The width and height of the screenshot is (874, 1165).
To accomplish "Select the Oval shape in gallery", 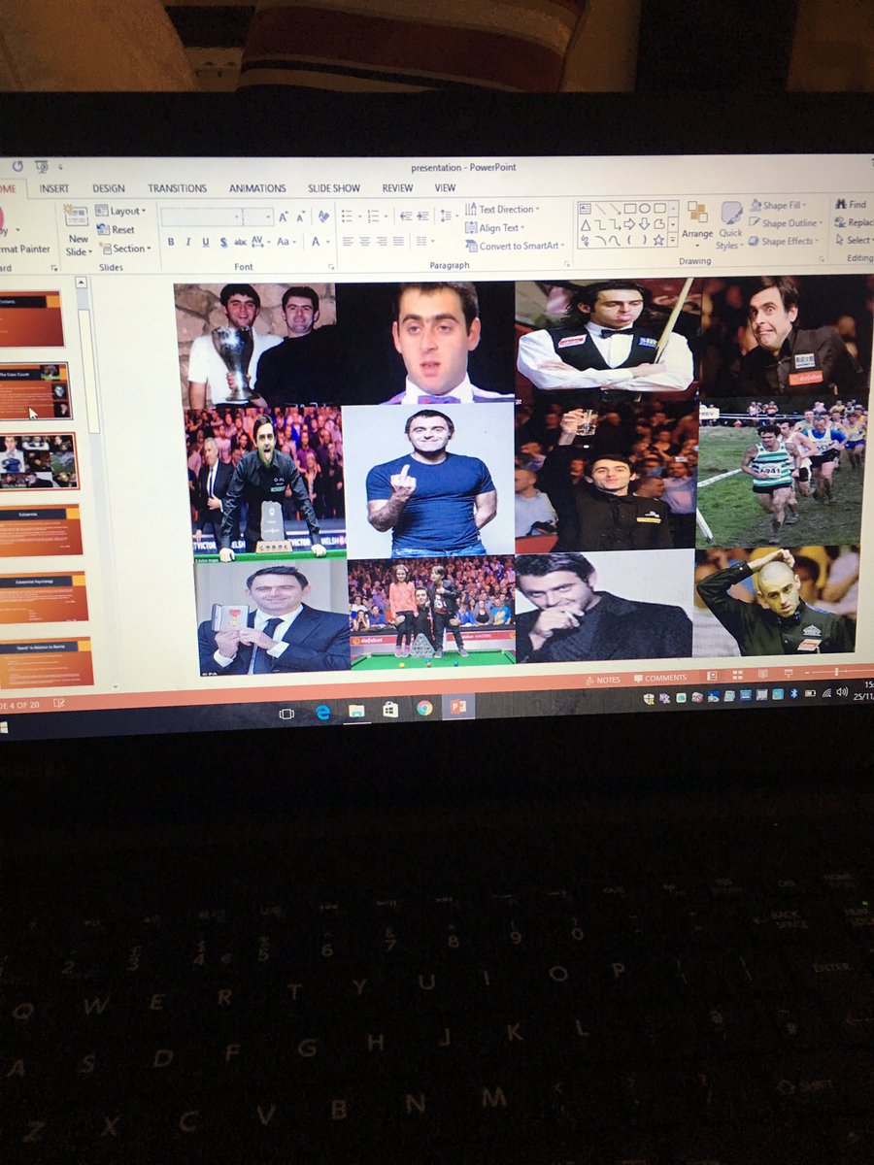I will pos(644,208).
